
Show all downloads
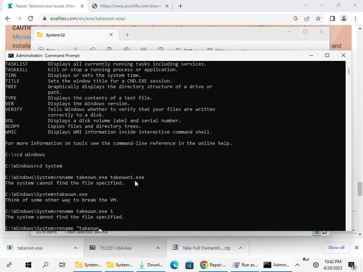click(x=336, y=248)
